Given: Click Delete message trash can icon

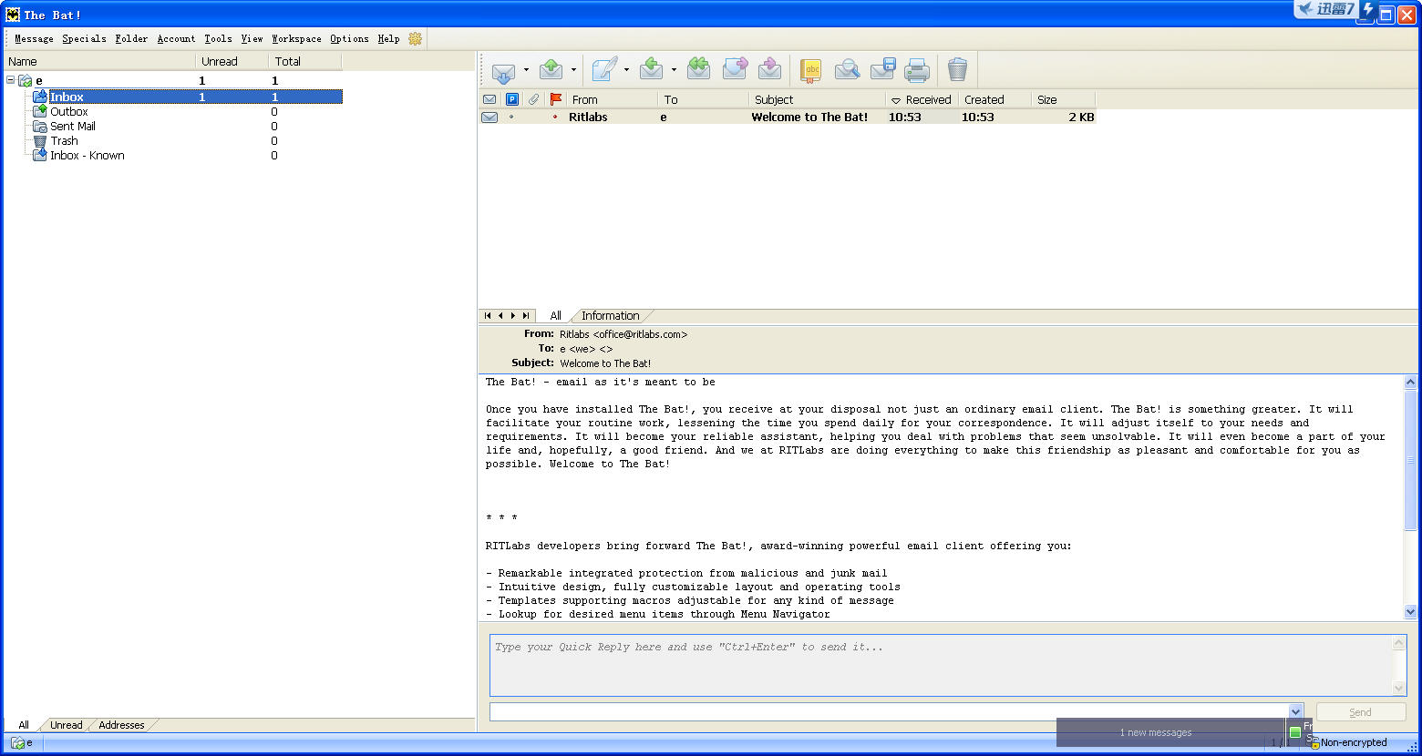Looking at the screenshot, I should coord(957,70).
